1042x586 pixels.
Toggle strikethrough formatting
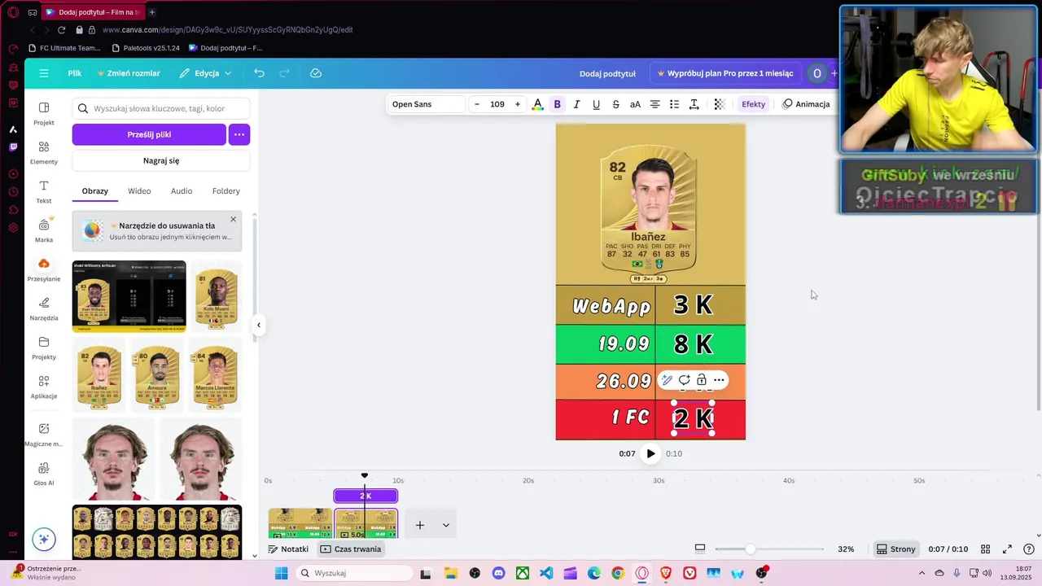pos(615,104)
